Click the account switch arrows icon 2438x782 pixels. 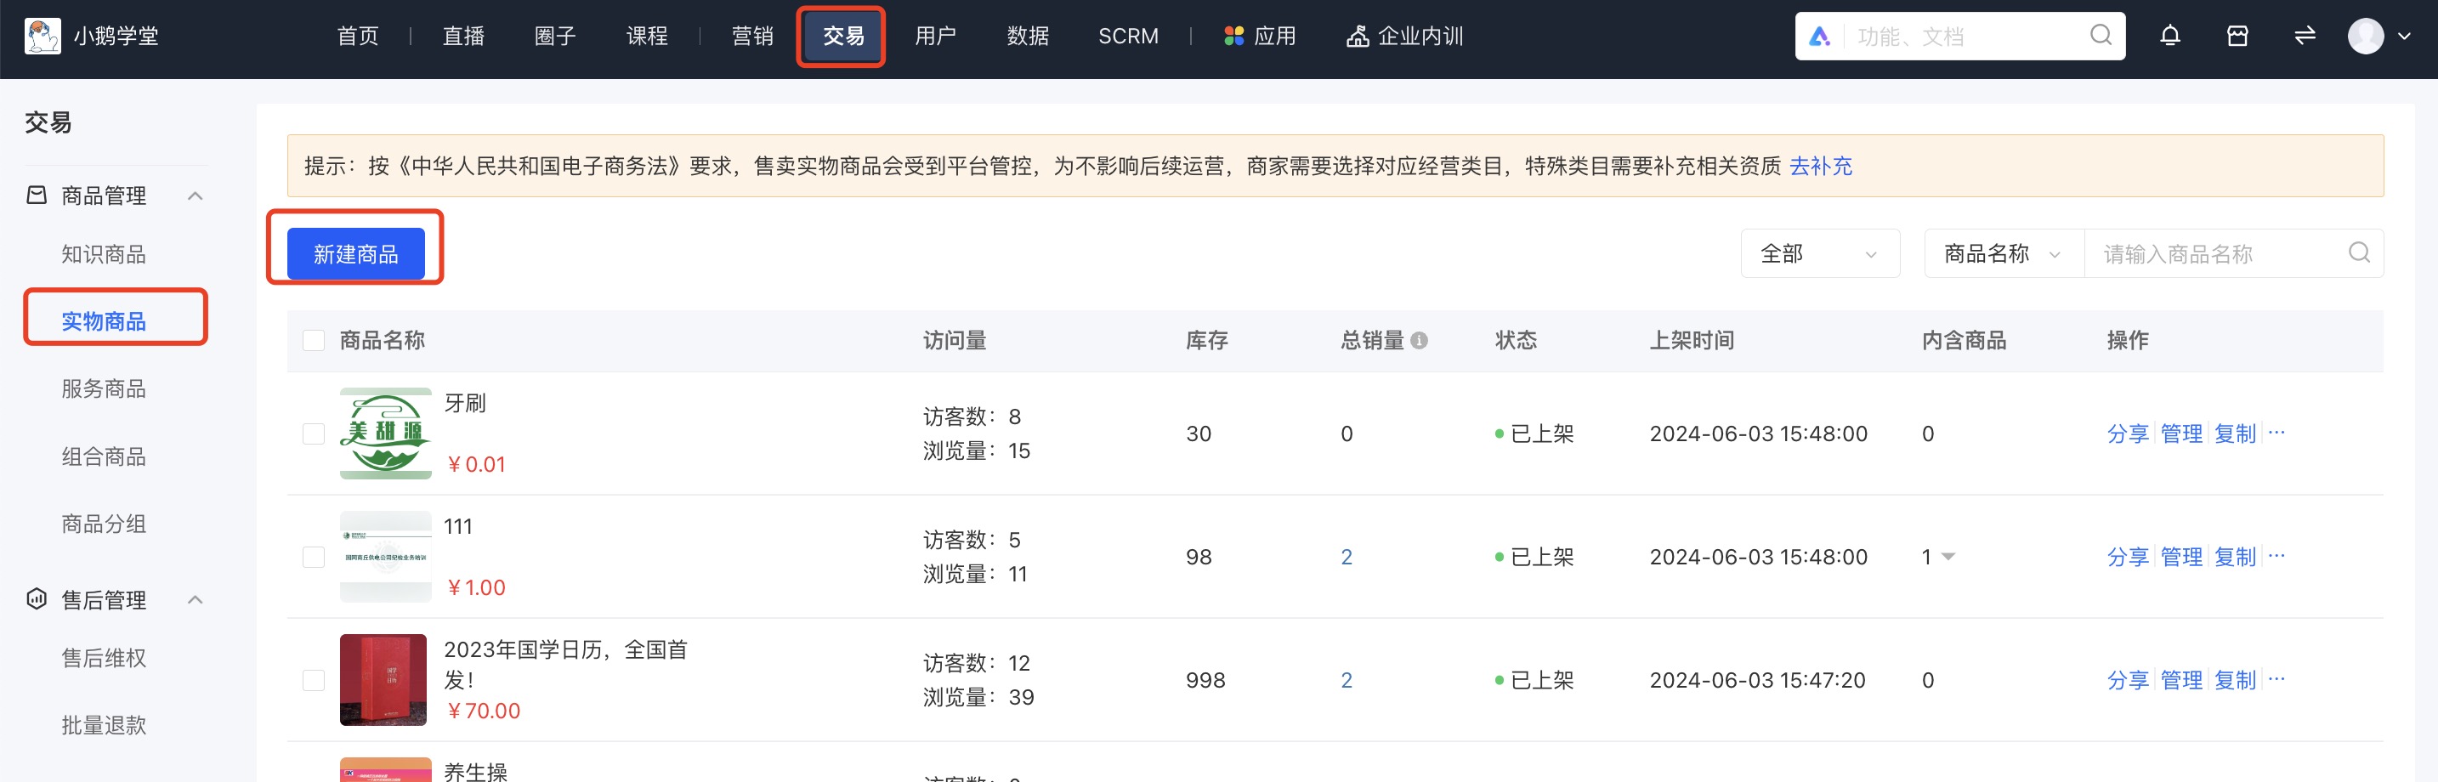(2304, 35)
